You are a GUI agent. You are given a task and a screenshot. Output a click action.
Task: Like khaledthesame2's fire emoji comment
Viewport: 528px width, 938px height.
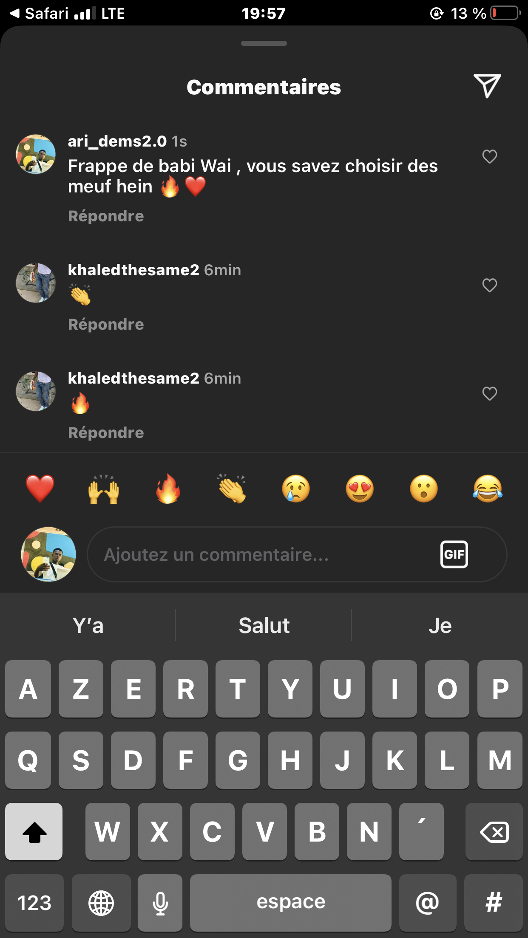point(490,393)
